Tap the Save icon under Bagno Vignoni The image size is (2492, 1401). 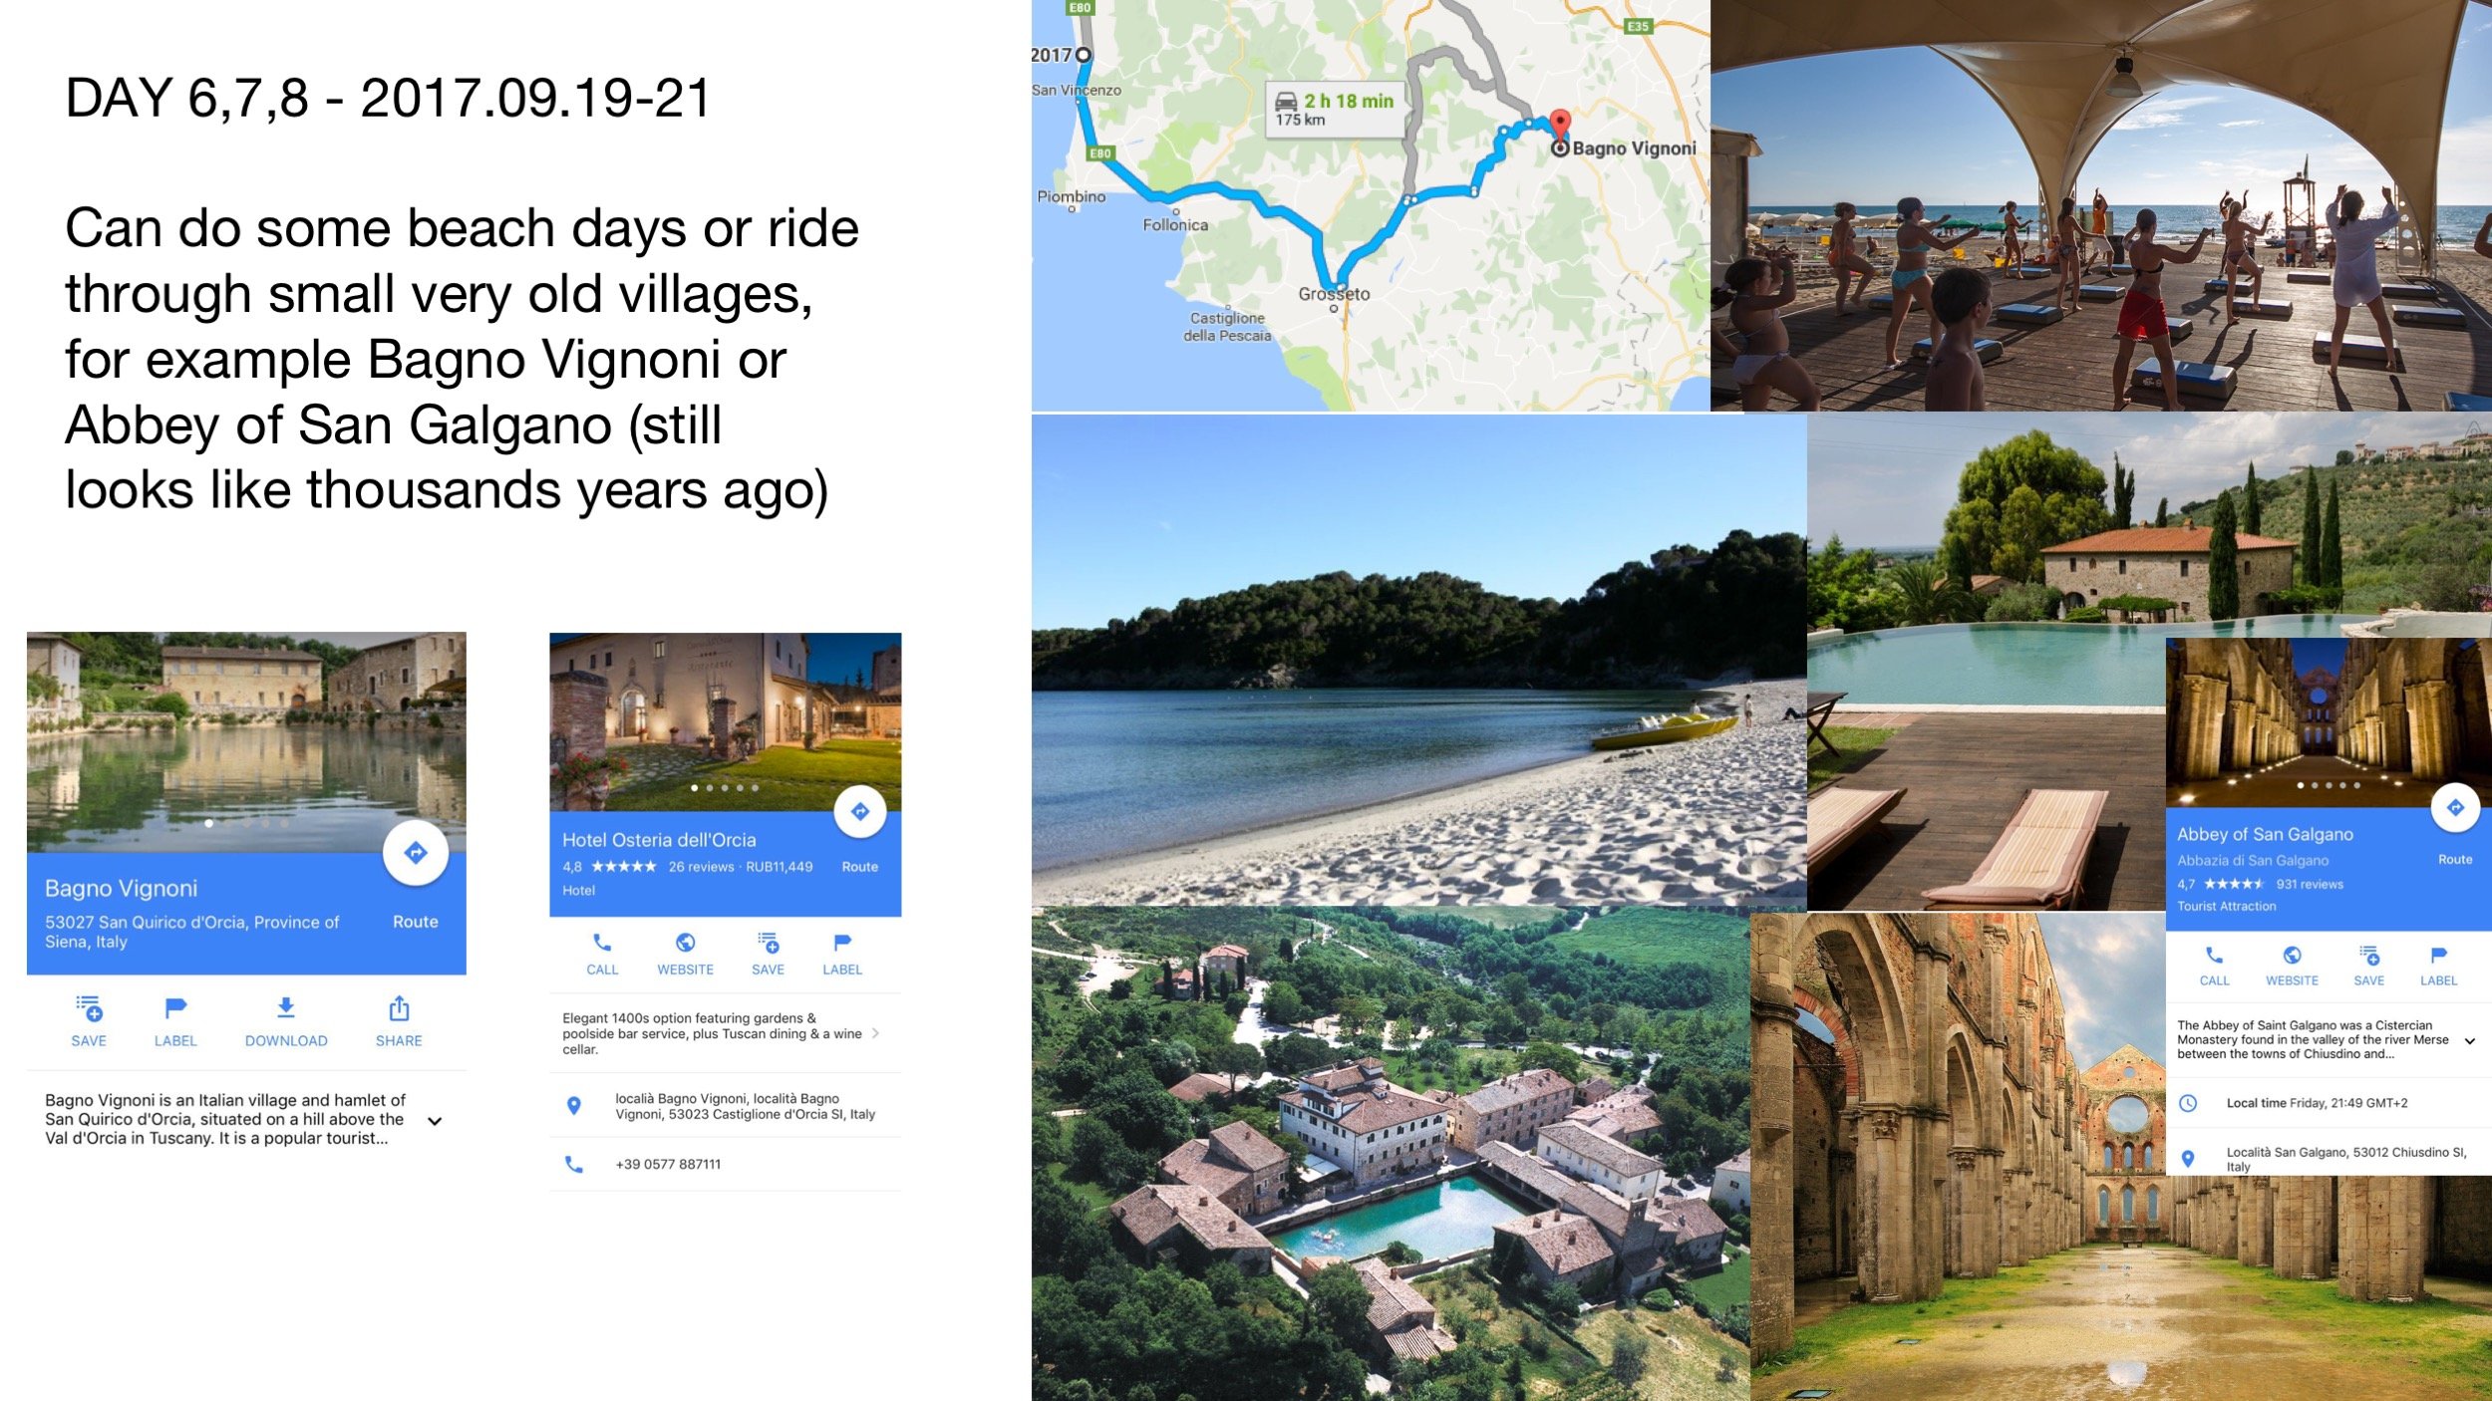pos(89,1009)
